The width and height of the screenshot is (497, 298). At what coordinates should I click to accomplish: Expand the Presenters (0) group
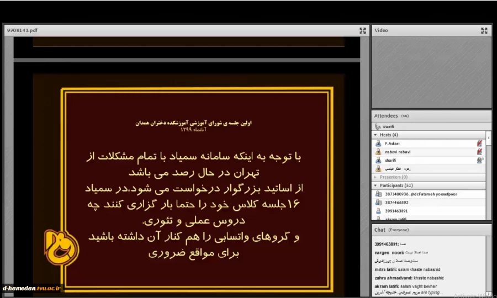[x=376, y=177]
